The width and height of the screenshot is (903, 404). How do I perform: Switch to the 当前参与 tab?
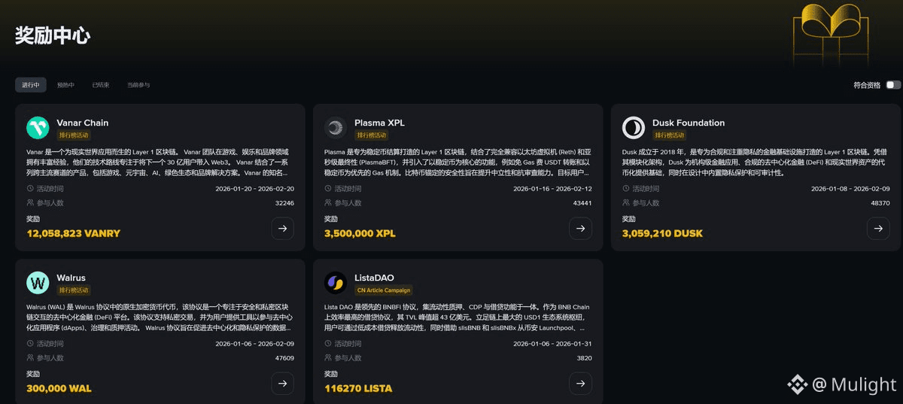[138, 85]
